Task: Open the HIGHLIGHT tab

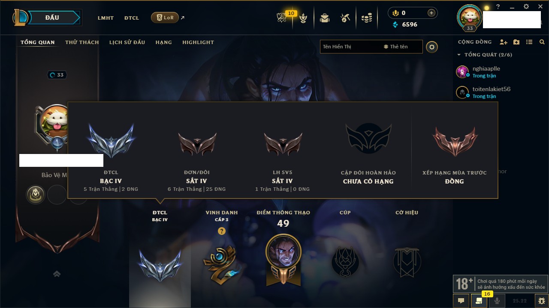Action: pos(198,42)
